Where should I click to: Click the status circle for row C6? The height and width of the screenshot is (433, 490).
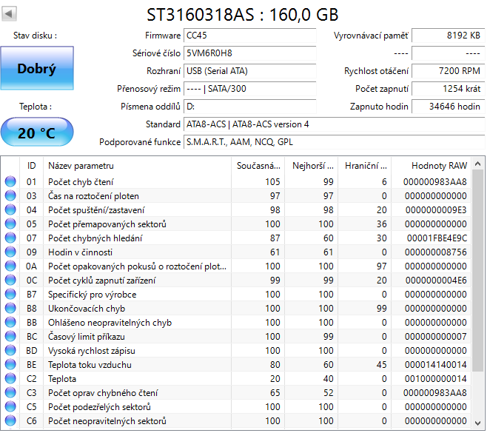click(10, 420)
